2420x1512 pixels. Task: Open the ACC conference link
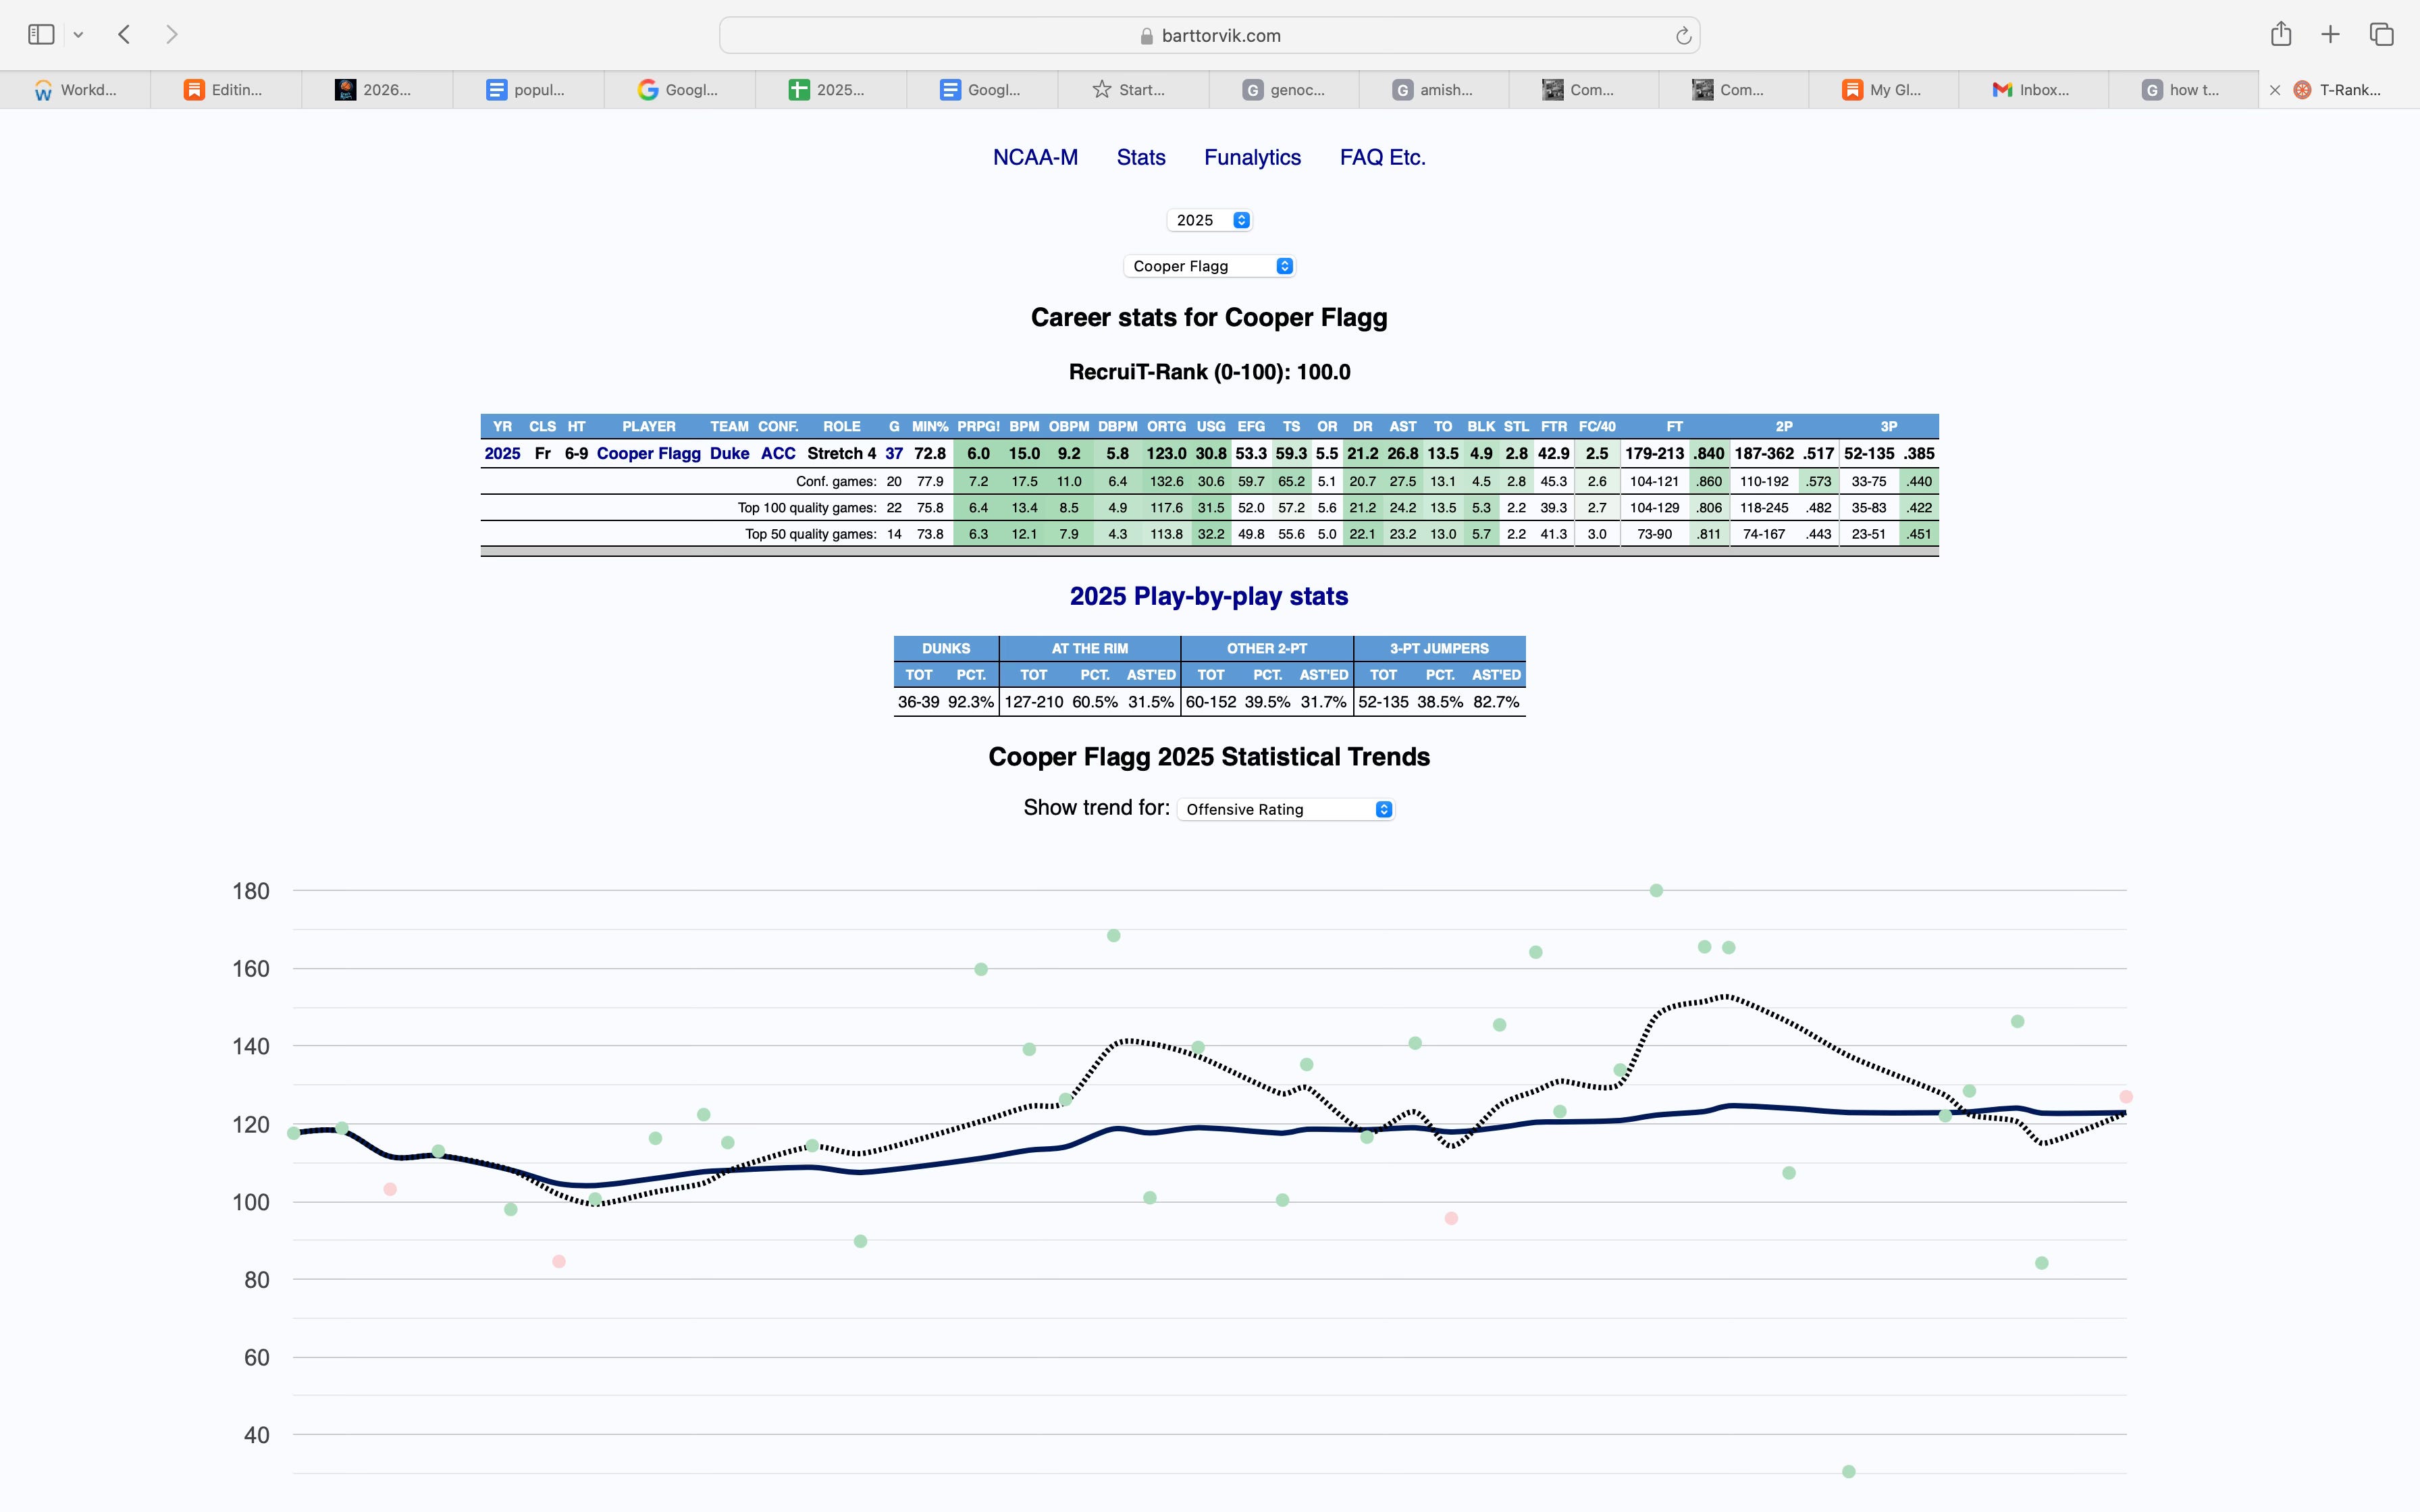(x=778, y=453)
